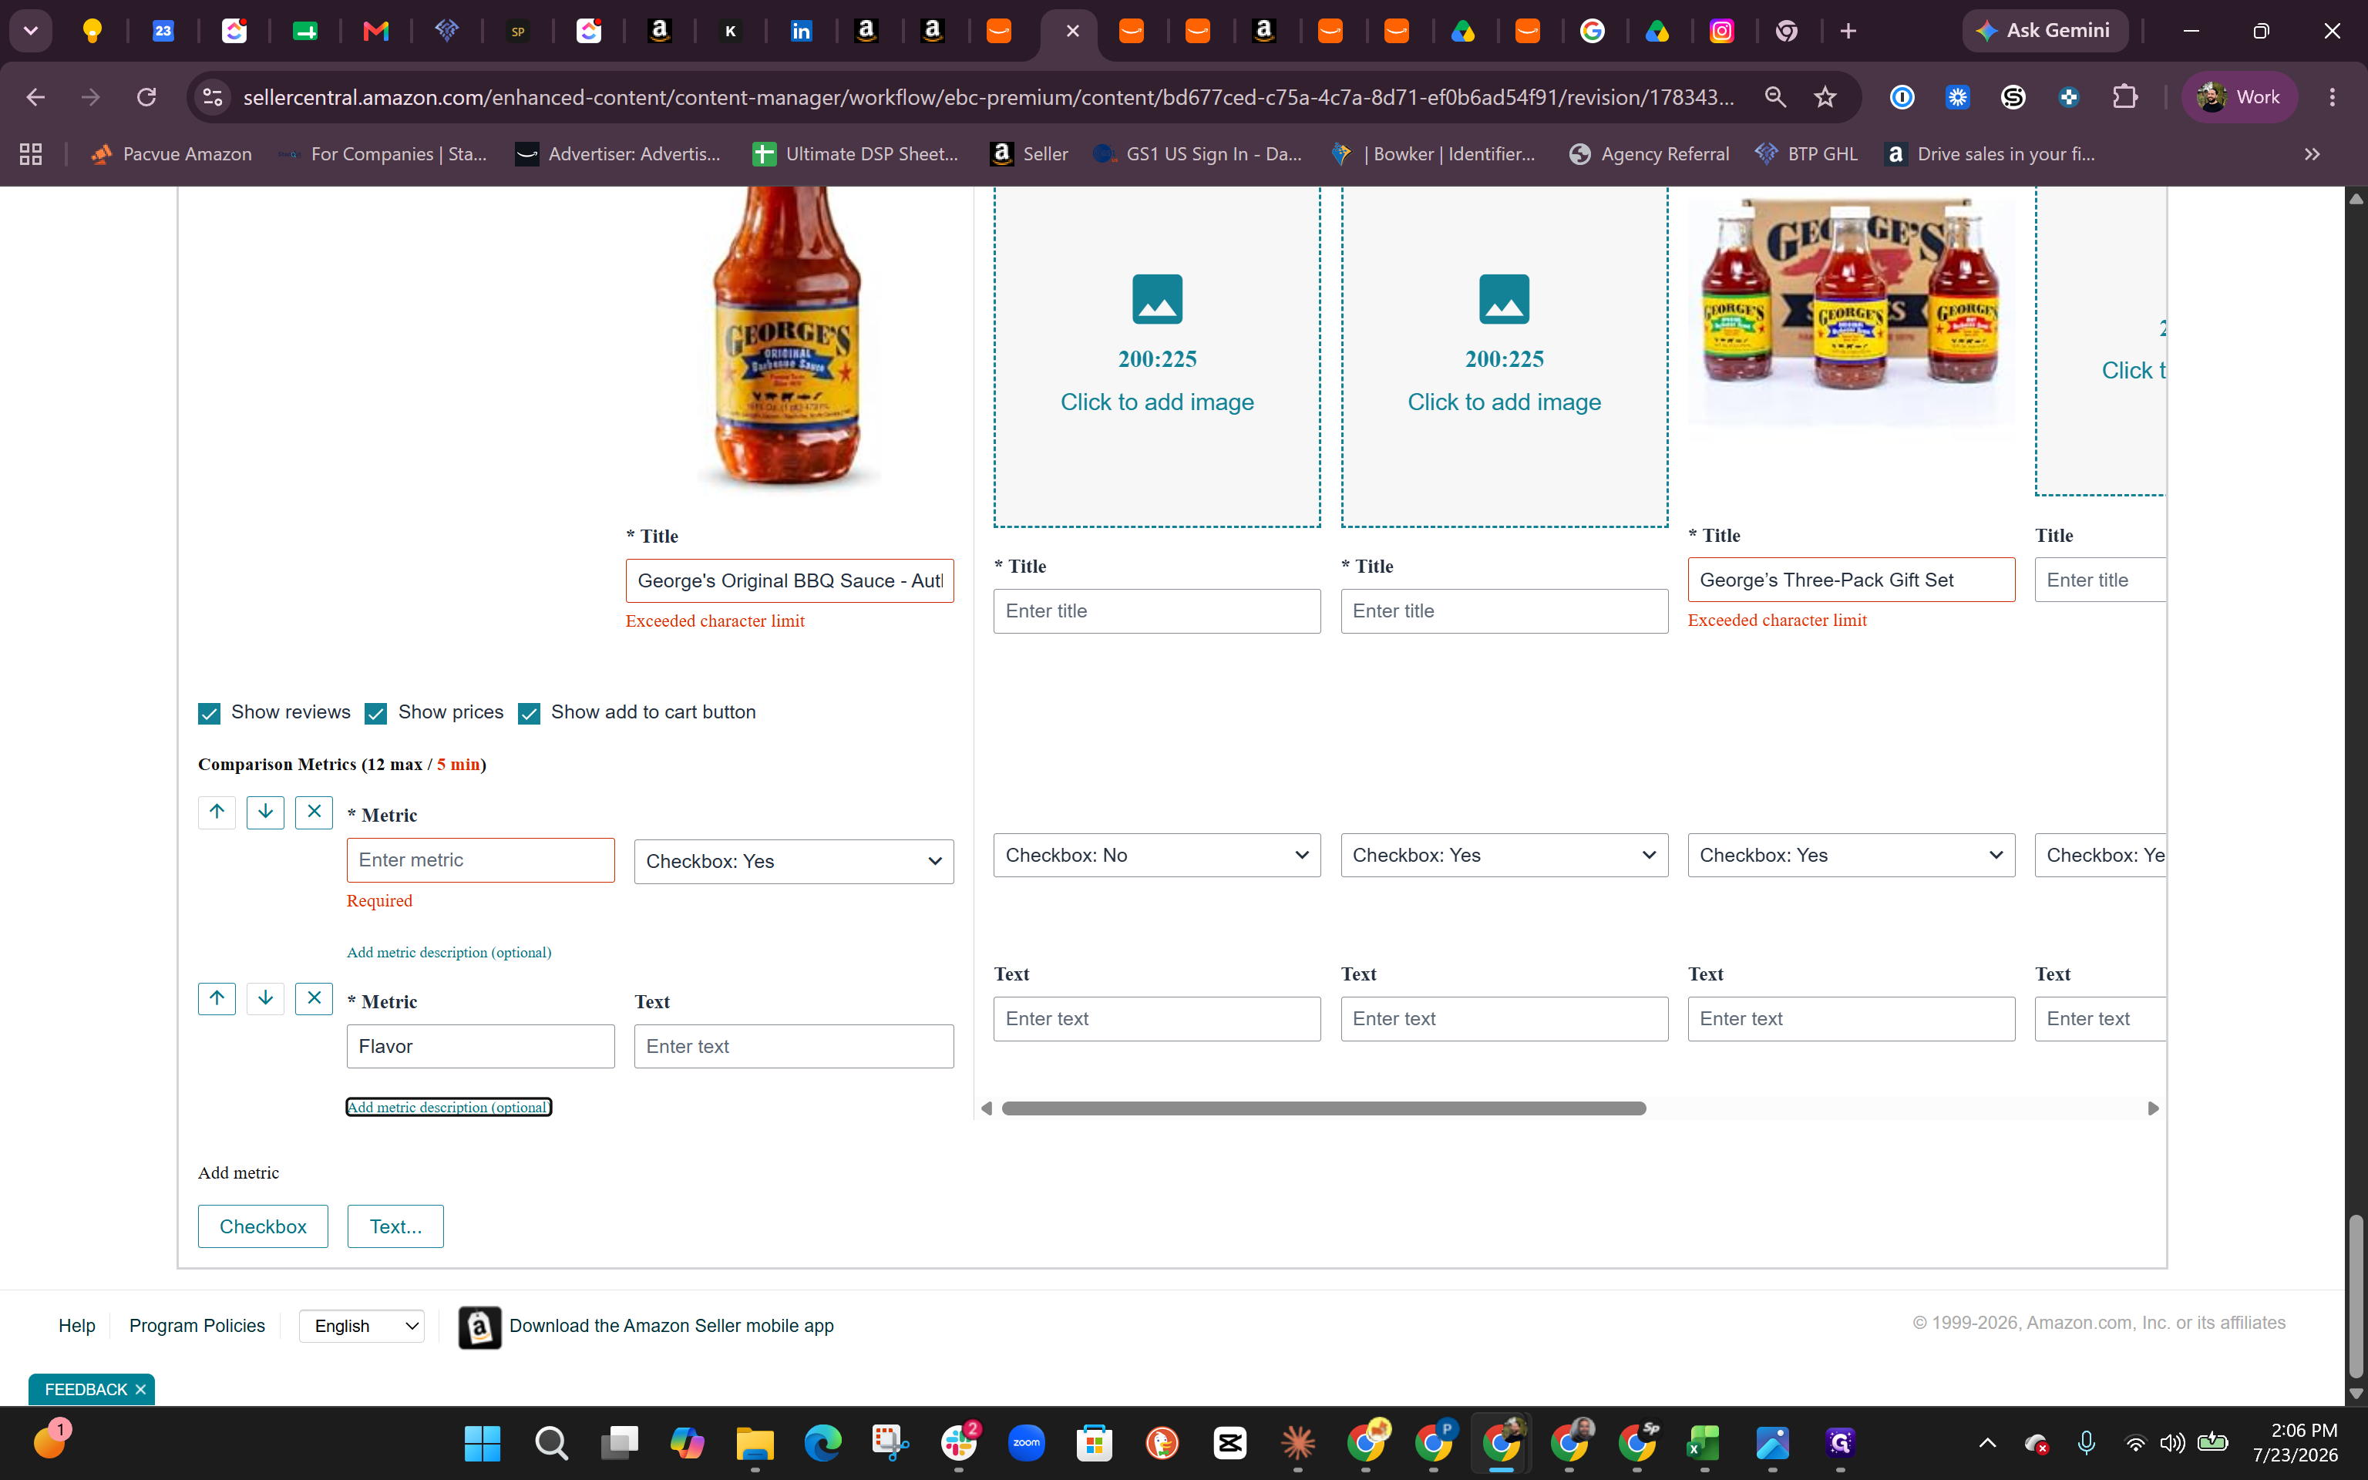Click the horizontal scrollbar left arrow
Image resolution: width=2368 pixels, height=1480 pixels.
(x=987, y=1108)
